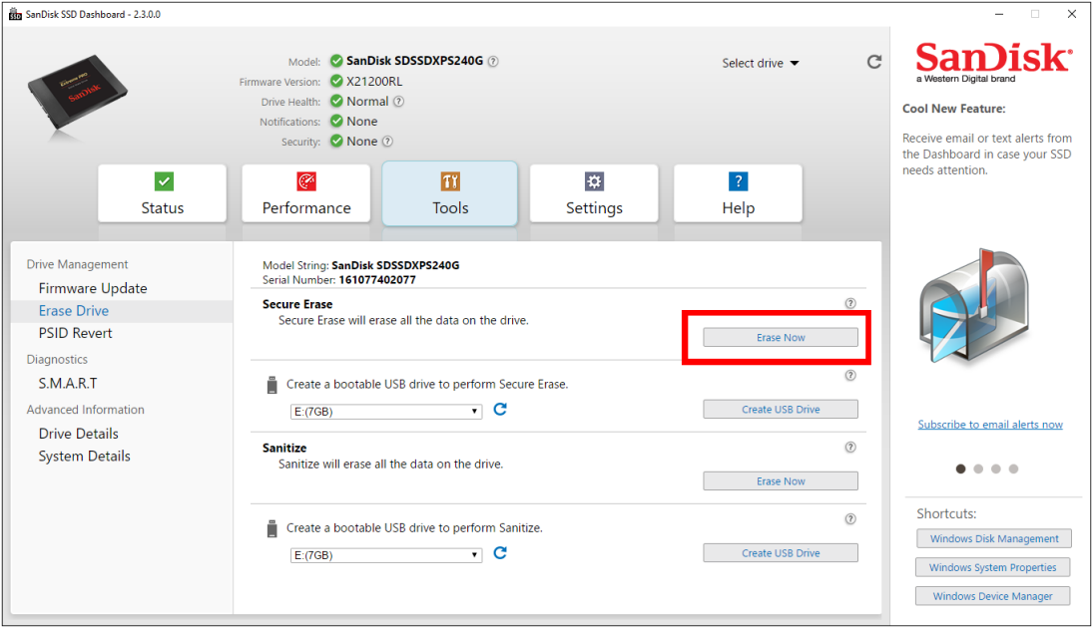Click Create USB Drive for Secure Erase

point(781,410)
